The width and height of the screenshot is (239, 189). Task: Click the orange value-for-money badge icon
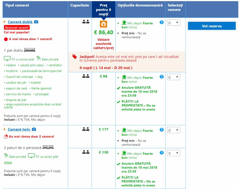click(x=103, y=24)
